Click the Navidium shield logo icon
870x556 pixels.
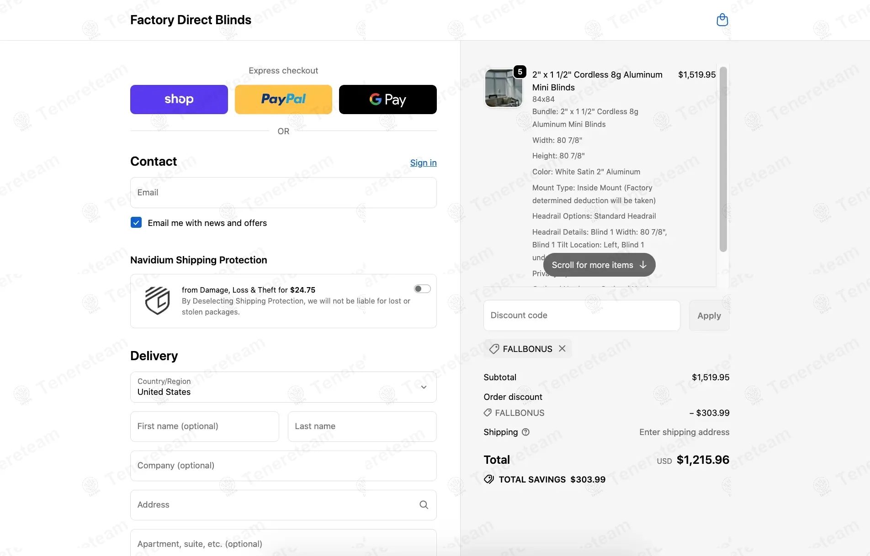157,301
